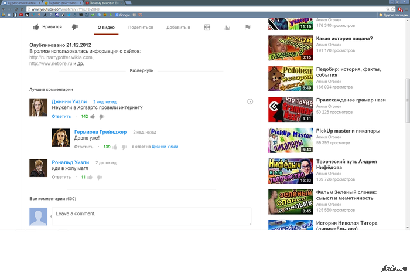Open the transcript icon beside Добавить в

[207, 27]
